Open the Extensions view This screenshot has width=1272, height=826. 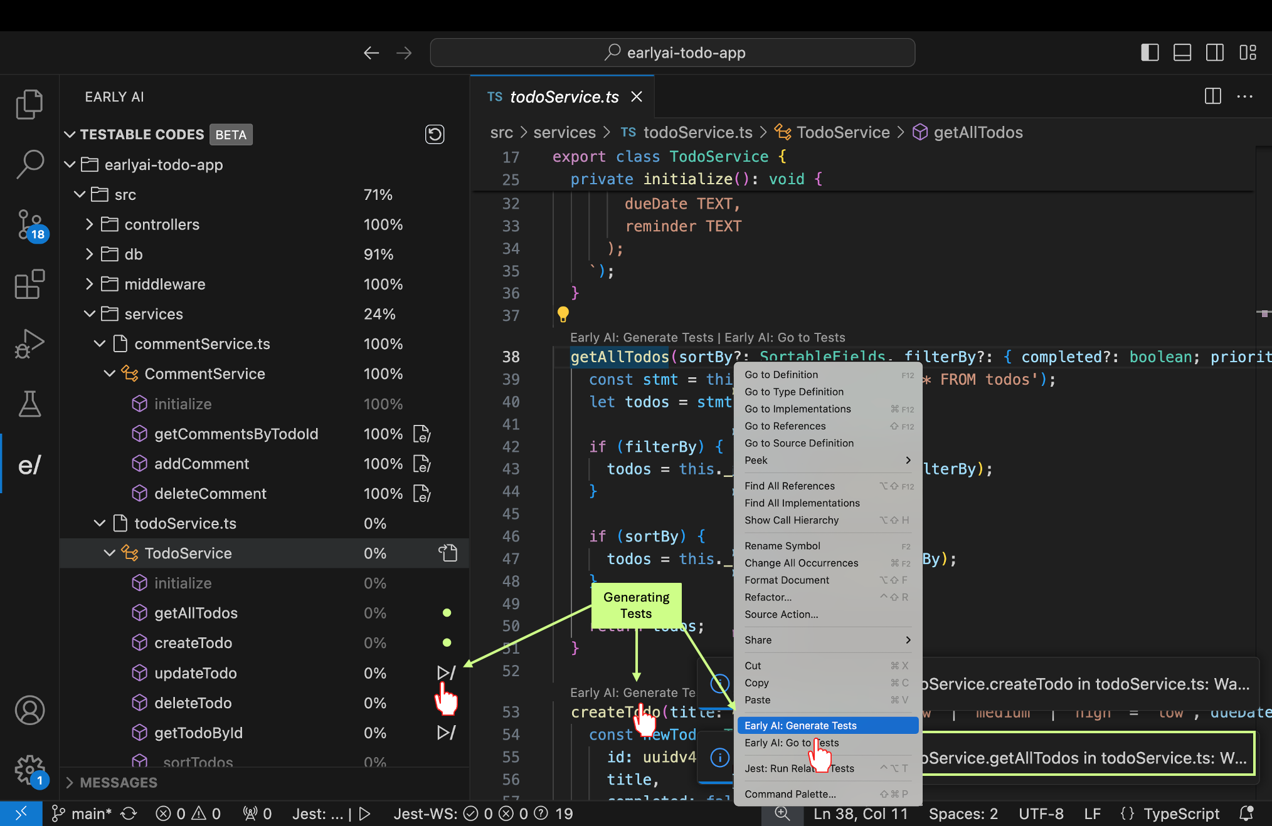click(29, 285)
